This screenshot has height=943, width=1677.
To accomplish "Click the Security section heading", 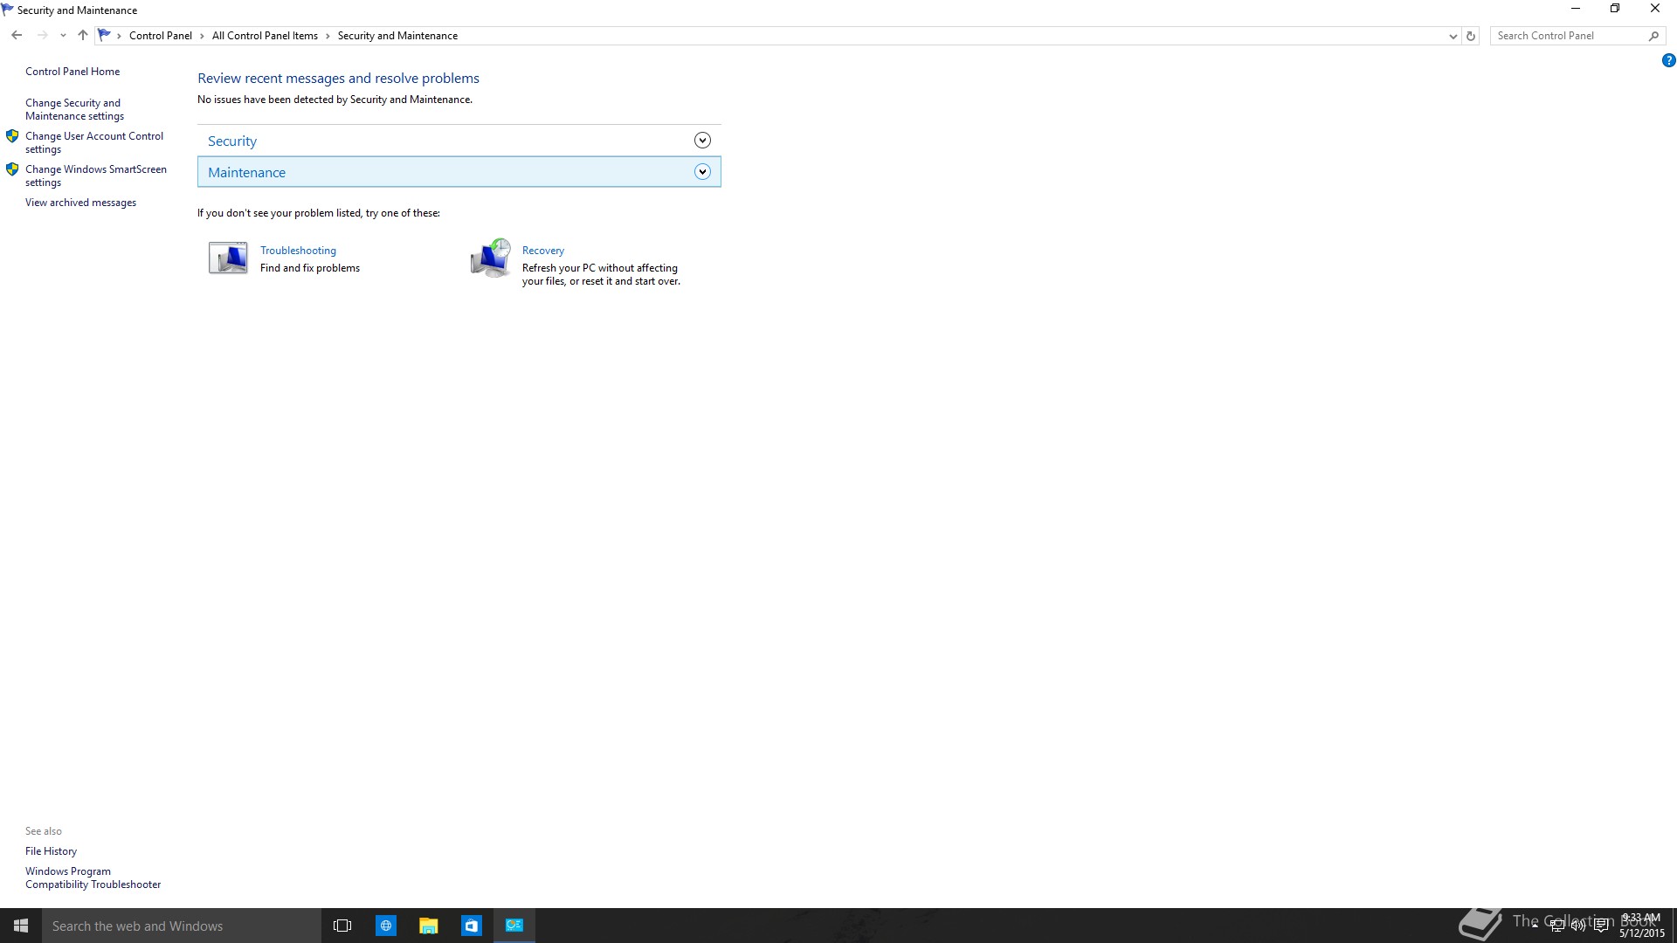I will click(x=232, y=141).
